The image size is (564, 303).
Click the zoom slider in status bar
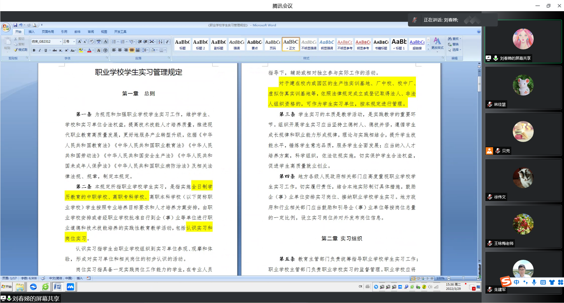[463, 278]
